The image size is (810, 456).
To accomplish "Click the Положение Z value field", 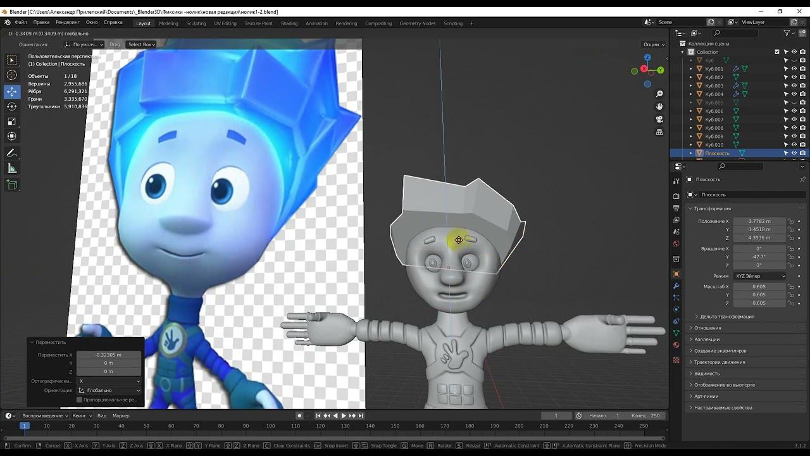I will point(759,238).
